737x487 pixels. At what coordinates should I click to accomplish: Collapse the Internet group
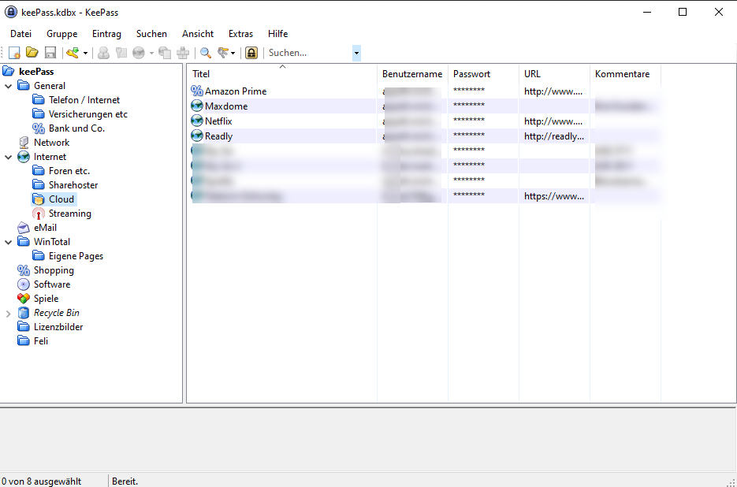(8, 157)
